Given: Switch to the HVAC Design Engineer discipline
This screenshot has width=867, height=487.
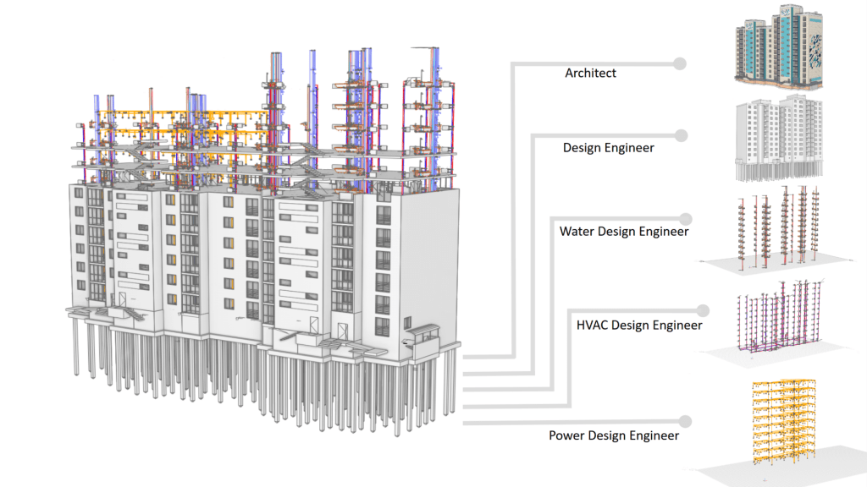Looking at the screenshot, I should pyautogui.click(x=639, y=324).
